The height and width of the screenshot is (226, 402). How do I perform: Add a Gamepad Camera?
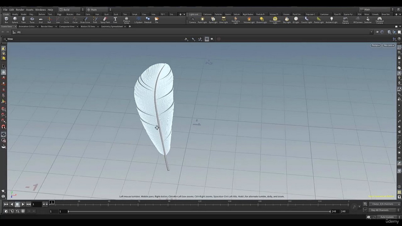coord(380,20)
